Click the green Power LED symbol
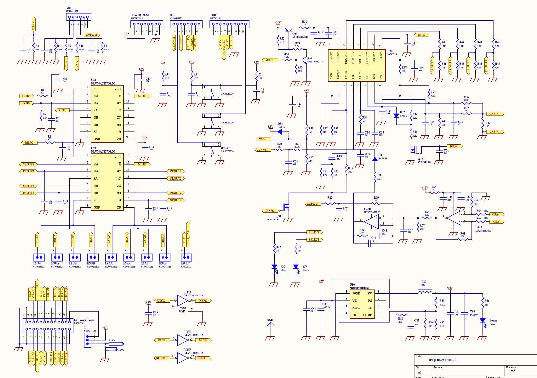This screenshot has height=378, width=537. click(x=483, y=322)
